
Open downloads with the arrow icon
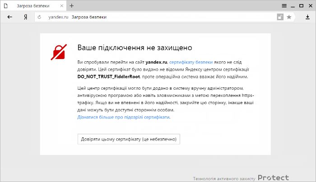click(x=307, y=17)
